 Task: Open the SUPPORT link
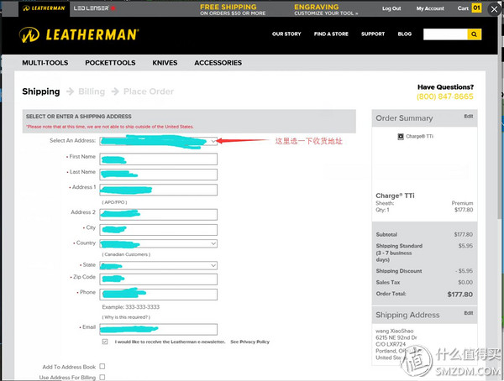pyautogui.click(x=373, y=34)
